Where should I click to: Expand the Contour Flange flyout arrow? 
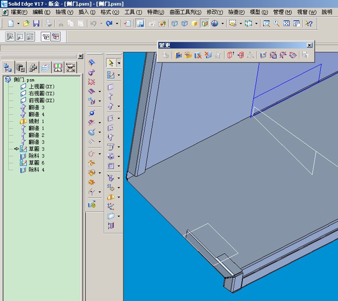119,106
